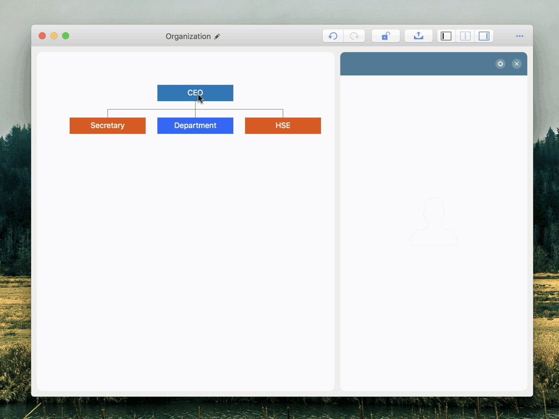Viewport: 559px width, 419px height.
Task: Click the undo arrow in toolbar
Action: coord(333,36)
